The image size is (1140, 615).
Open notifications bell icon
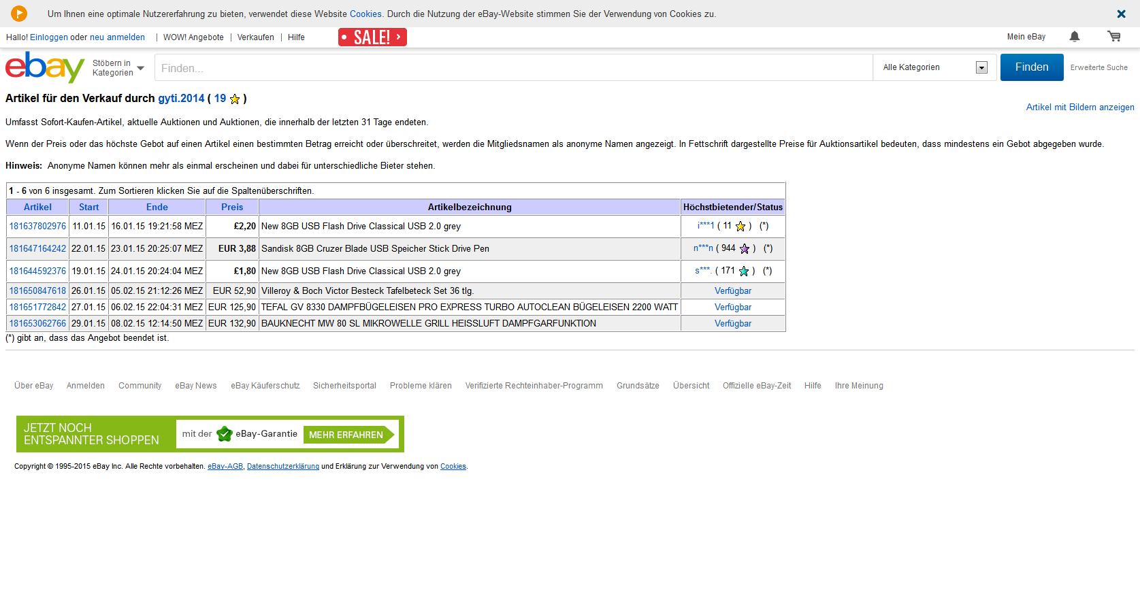(1075, 37)
